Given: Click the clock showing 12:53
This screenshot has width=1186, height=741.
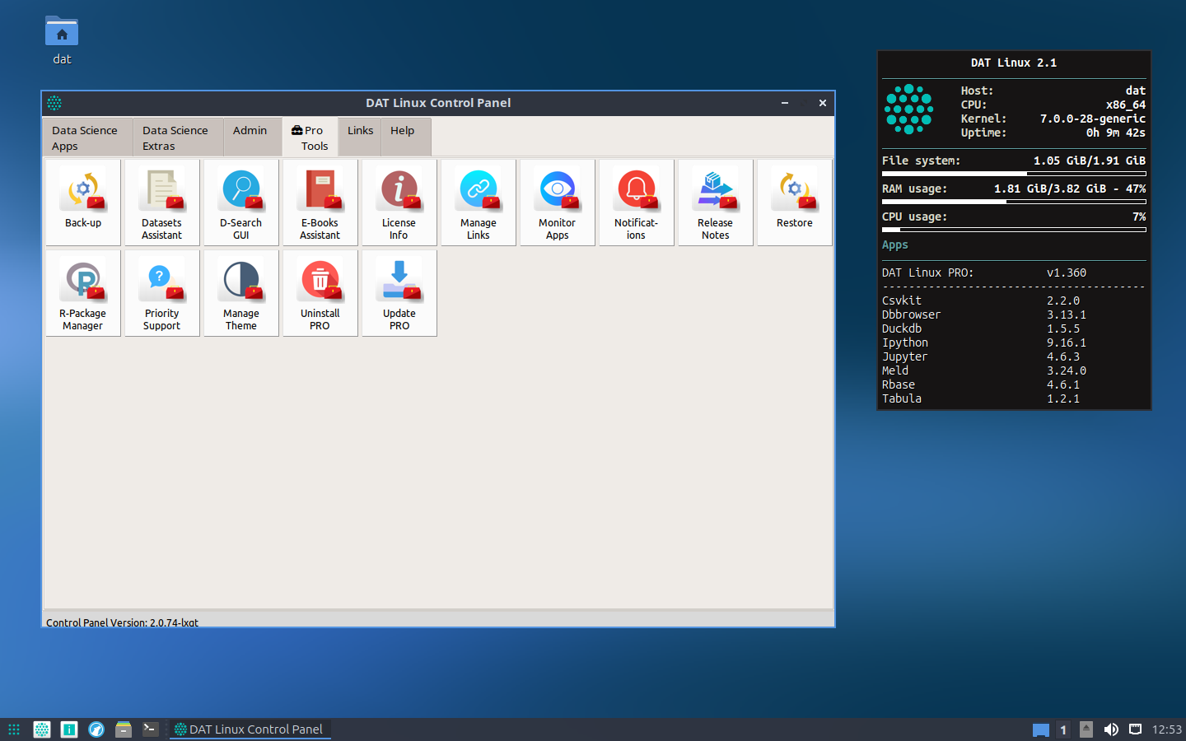Looking at the screenshot, I should [1166, 729].
